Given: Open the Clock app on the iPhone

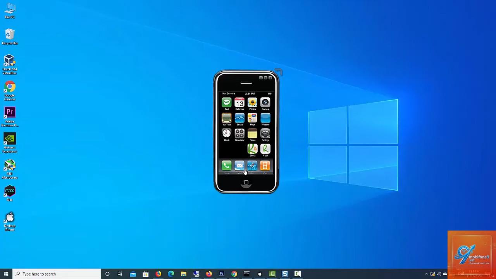Looking at the screenshot, I should pyautogui.click(x=227, y=134).
